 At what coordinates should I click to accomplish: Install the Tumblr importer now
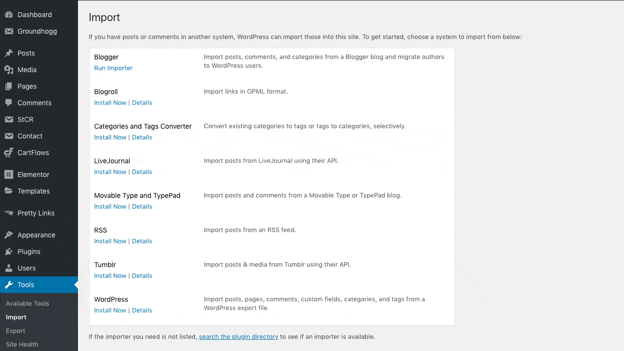110,275
